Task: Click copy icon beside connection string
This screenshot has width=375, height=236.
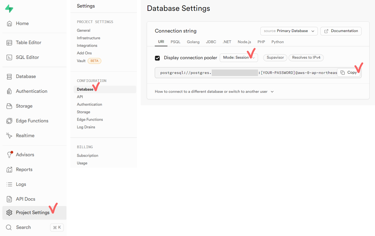Action: point(343,73)
